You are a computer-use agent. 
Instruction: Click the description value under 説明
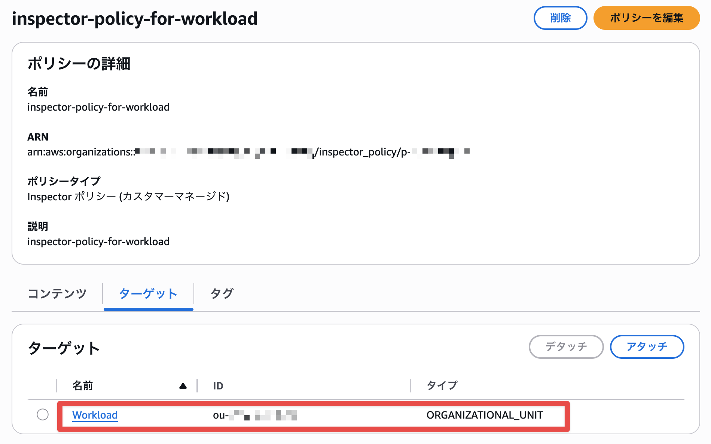[98, 242]
